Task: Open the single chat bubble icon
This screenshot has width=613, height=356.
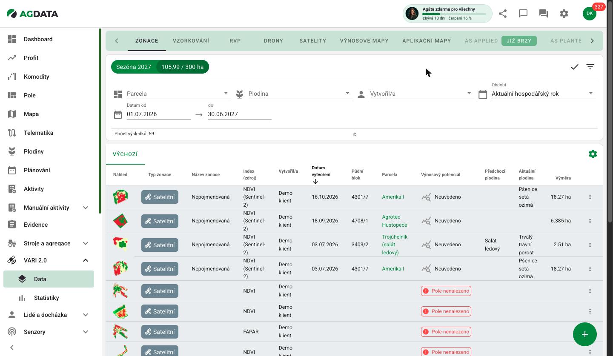Action: pyautogui.click(x=523, y=14)
